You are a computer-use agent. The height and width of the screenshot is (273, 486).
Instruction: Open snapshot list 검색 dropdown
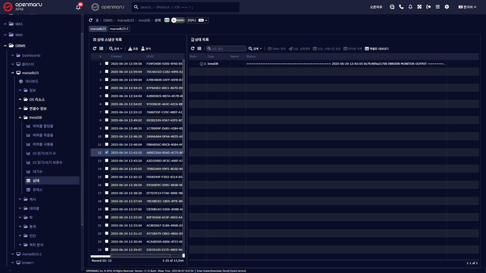pyautogui.click(x=116, y=49)
